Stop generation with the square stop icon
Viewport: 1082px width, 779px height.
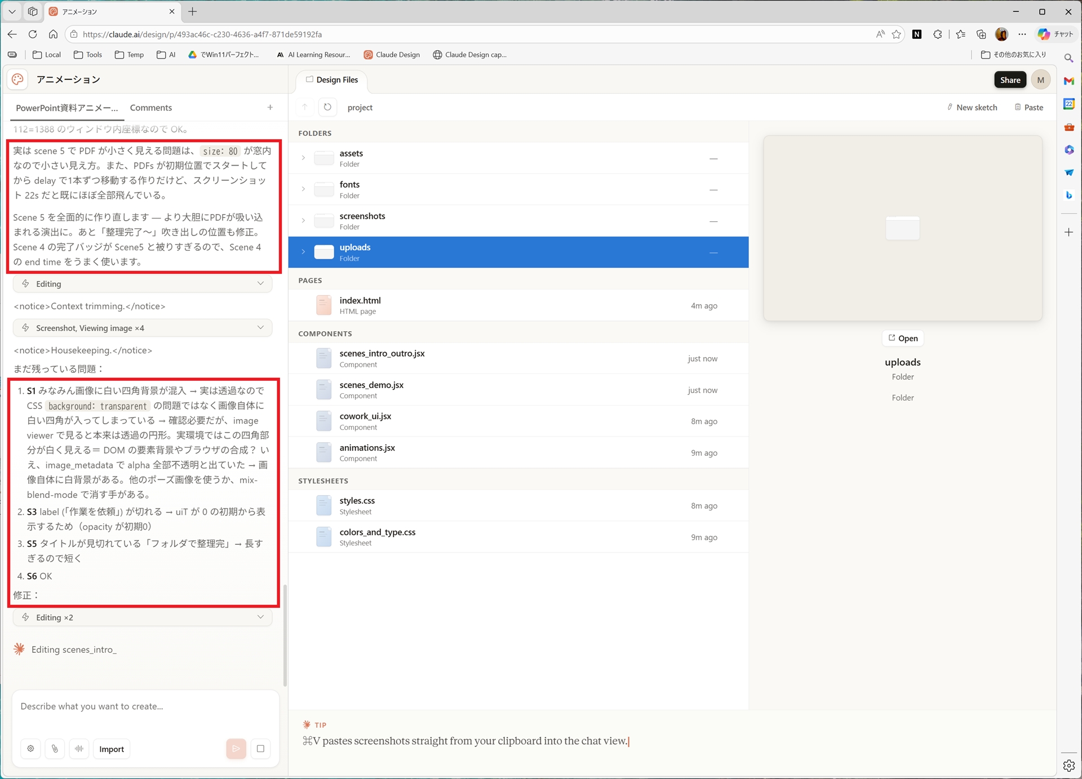pyautogui.click(x=260, y=749)
